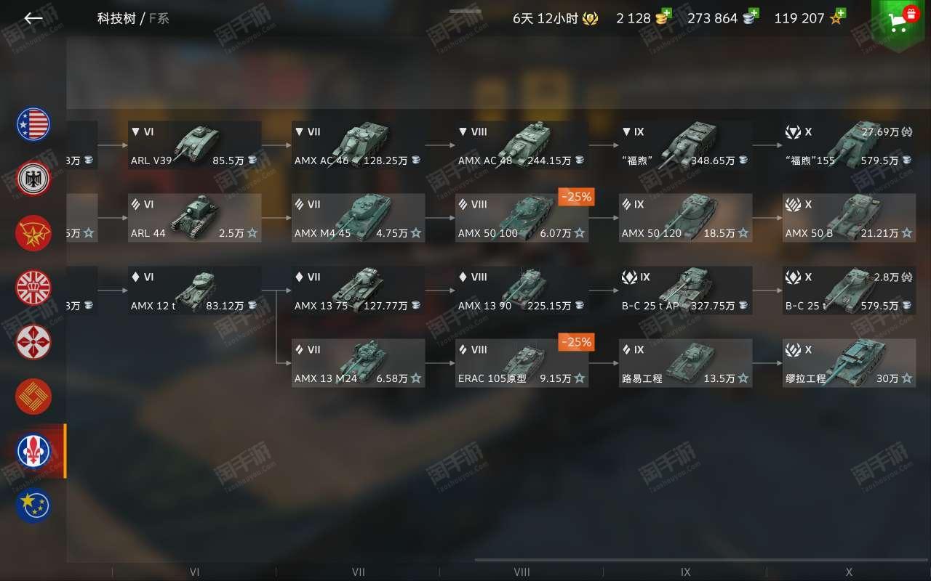Jump to tier IX on bottom bar
Image resolution: width=931 pixels, height=581 pixels.
pyautogui.click(x=685, y=572)
